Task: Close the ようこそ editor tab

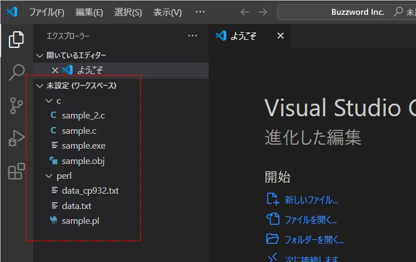Action: 281,36
